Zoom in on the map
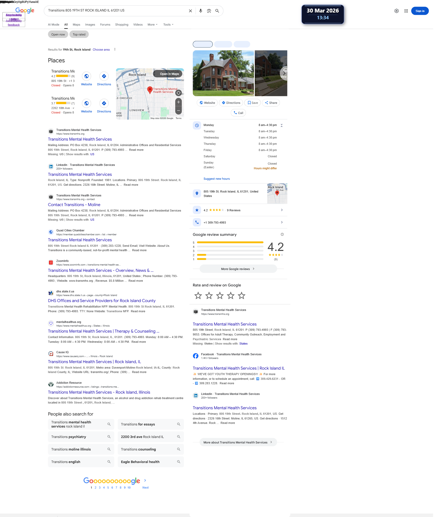 pyautogui.click(x=178, y=102)
